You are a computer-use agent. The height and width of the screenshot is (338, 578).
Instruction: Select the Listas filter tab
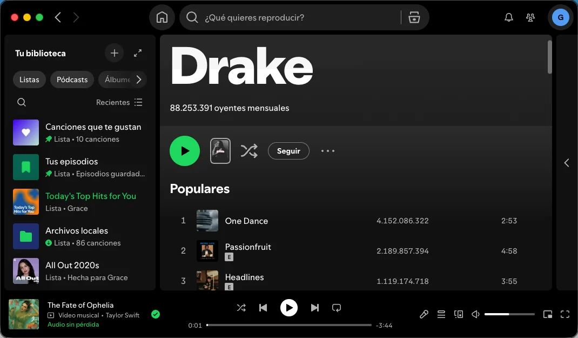29,79
